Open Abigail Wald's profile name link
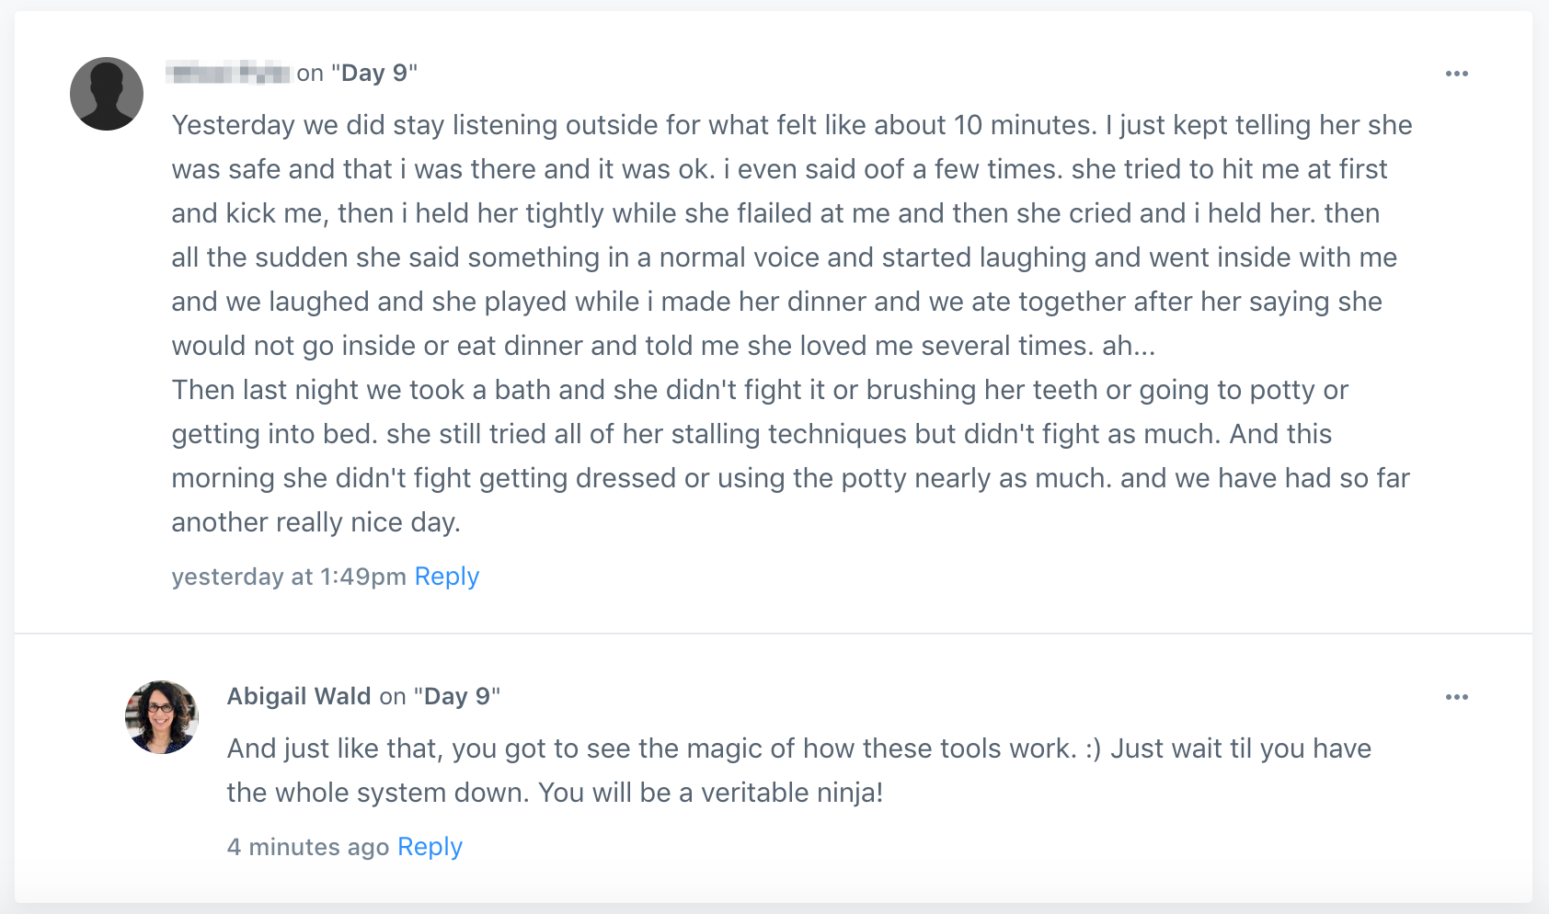1549x914 pixels. [x=299, y=696]
